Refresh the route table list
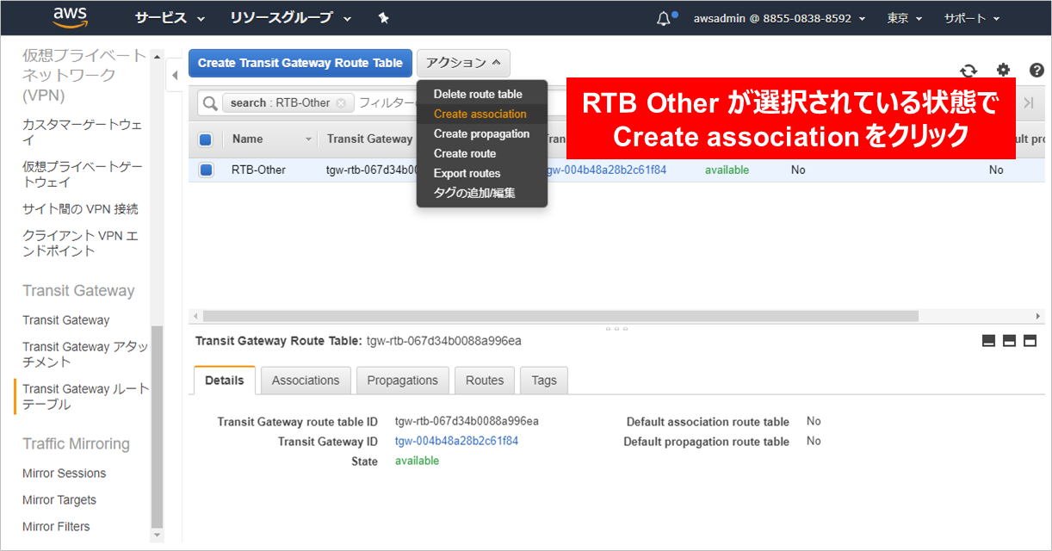 click(968, 71)
